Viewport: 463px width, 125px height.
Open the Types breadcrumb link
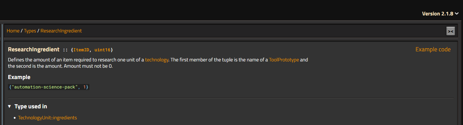coord(30,31)
